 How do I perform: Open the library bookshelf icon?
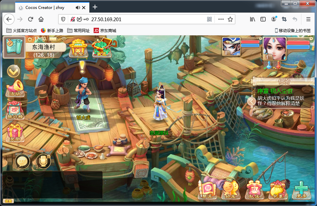coord(252,19)
